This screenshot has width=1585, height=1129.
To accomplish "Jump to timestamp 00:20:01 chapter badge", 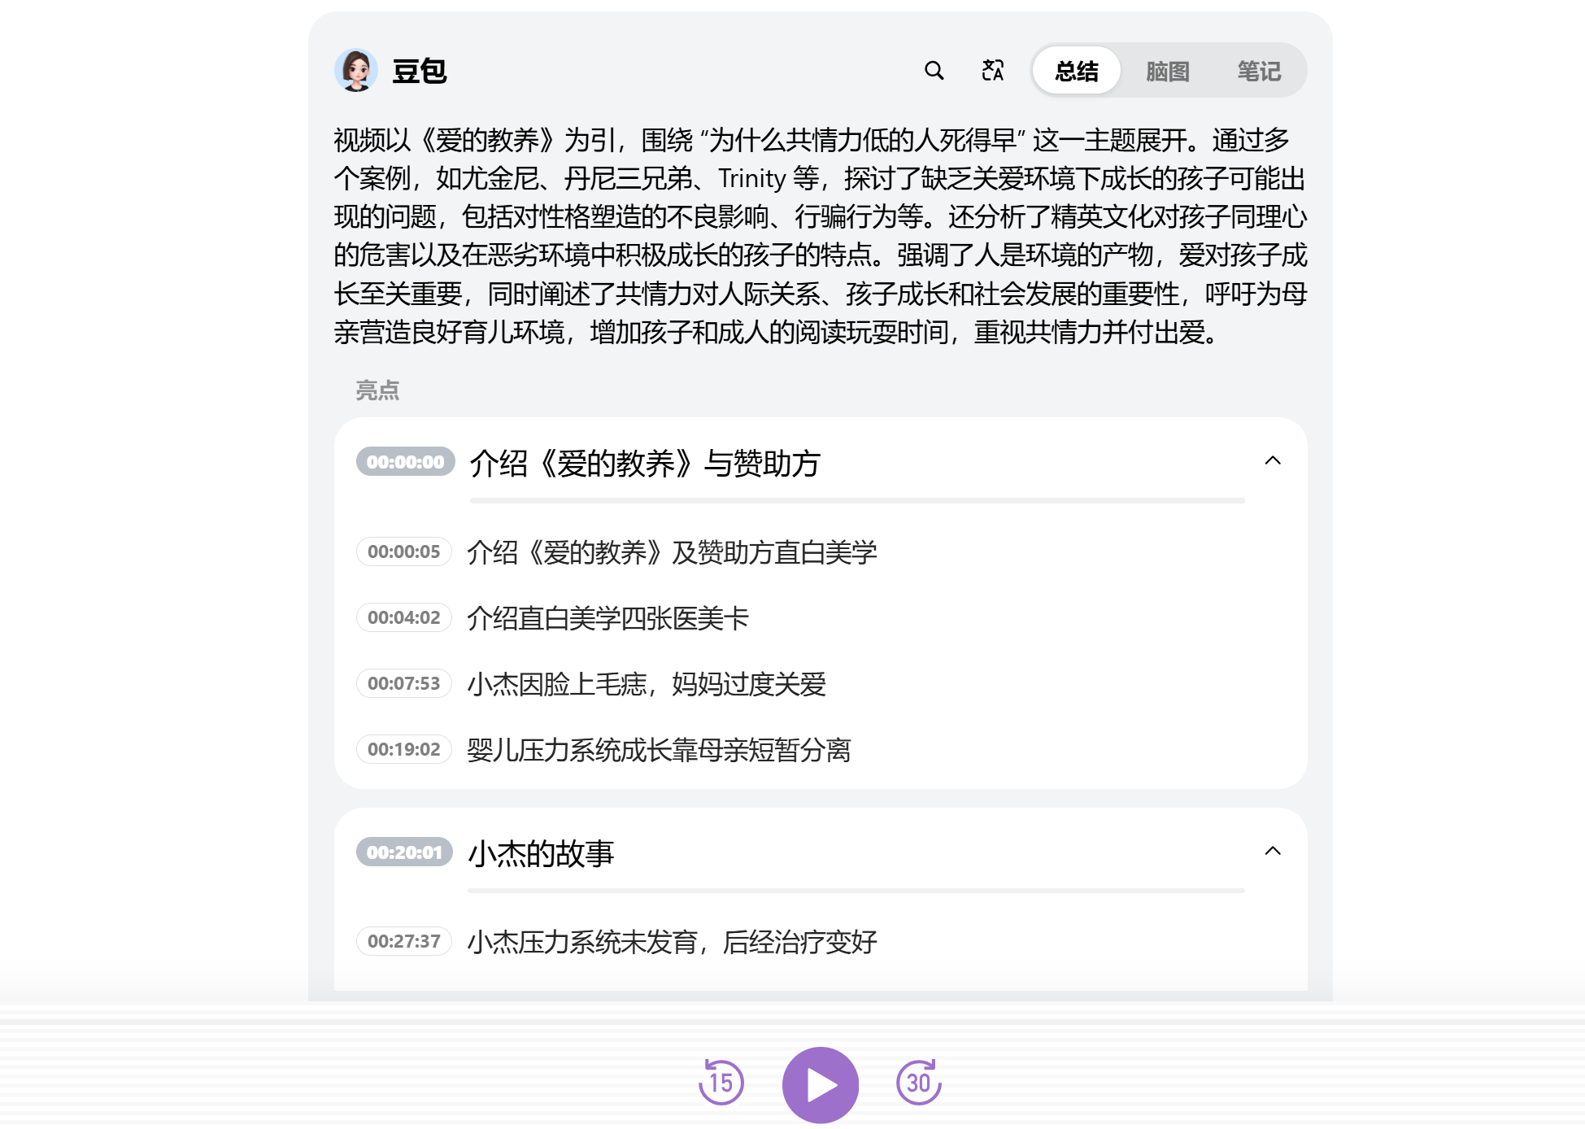I will pyautogui.click(x=404, y=852).
